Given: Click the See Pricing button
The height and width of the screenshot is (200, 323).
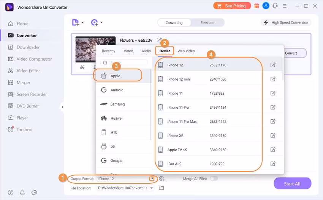Looking at the screenshot, I should [x=232, y=6].
